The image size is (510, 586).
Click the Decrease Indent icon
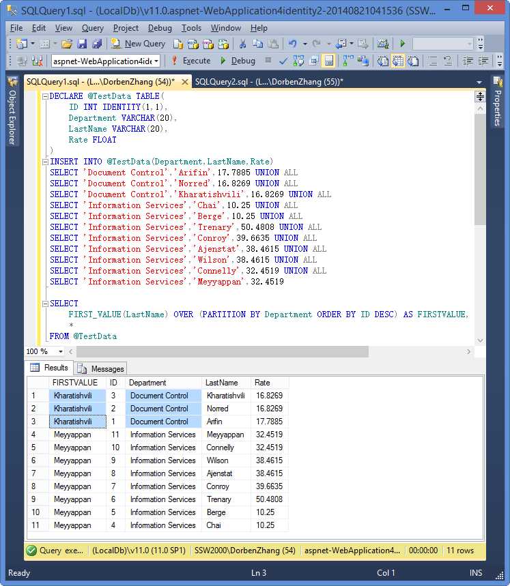(x=468, y=61)
